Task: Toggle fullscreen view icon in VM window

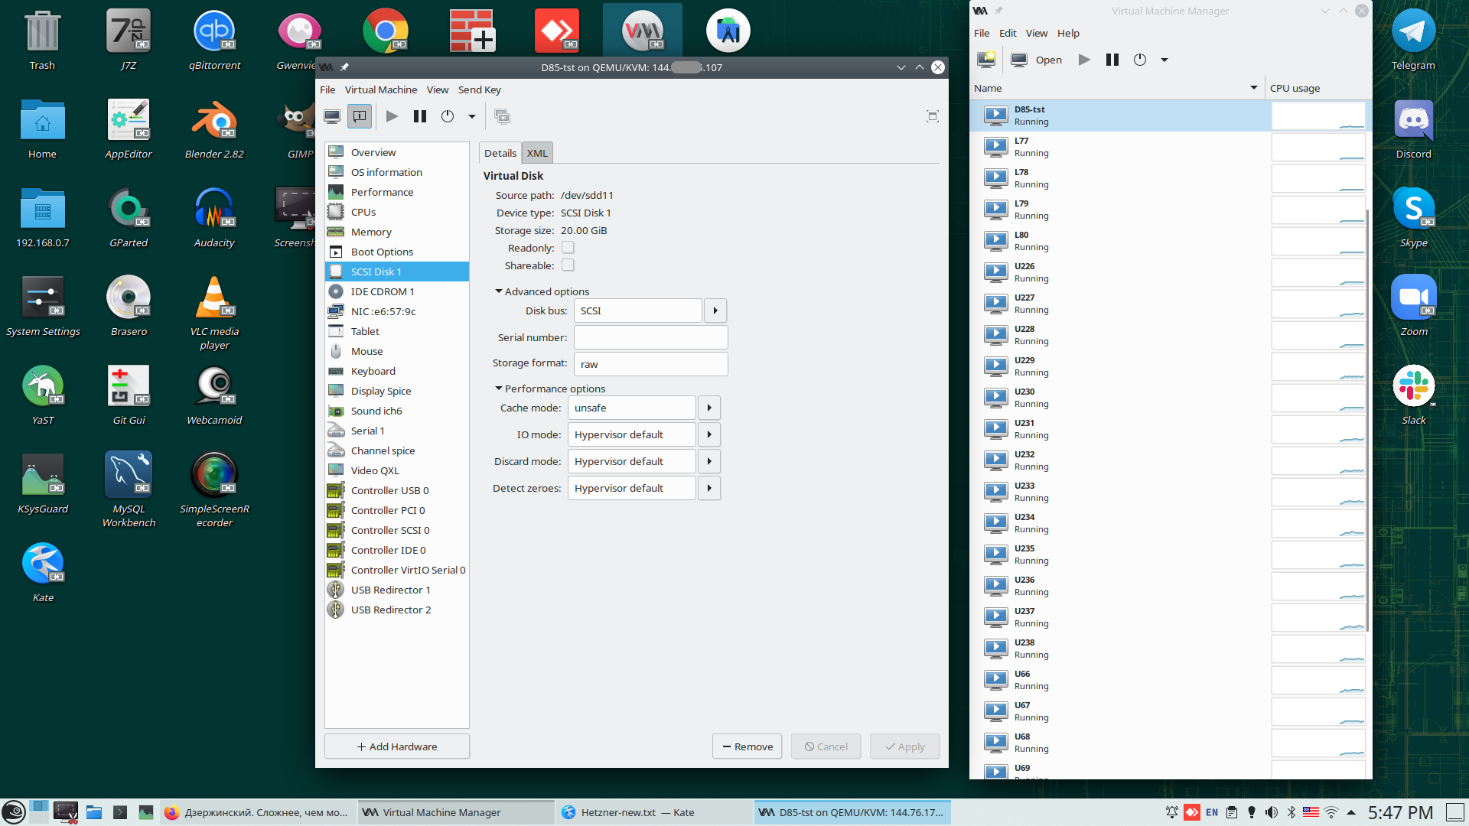Action: (x=932, y=116)
